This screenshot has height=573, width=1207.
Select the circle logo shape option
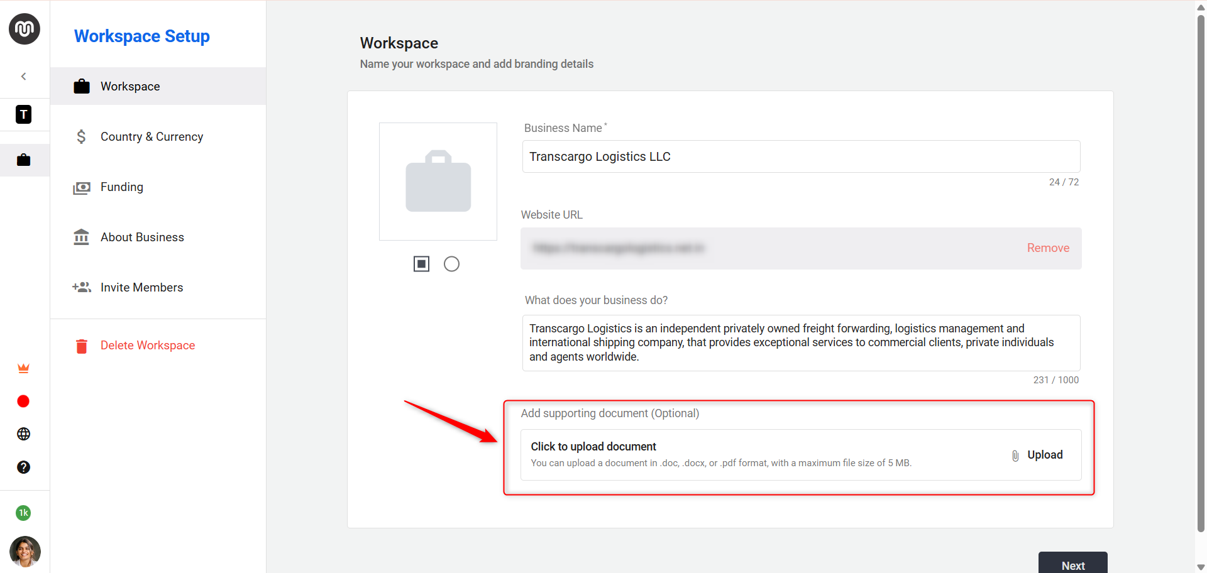(x=451, y=264)
